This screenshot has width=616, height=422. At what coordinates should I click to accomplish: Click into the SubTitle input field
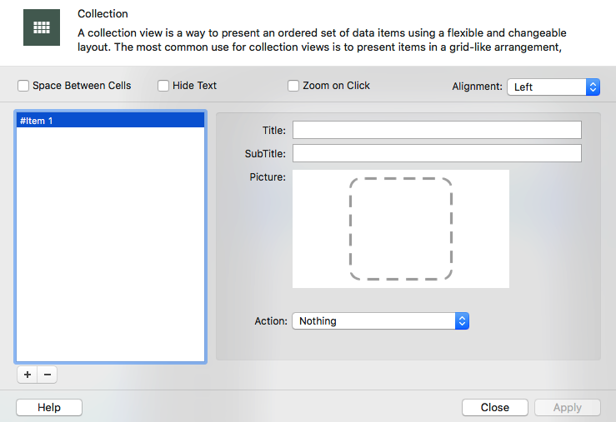pyautogui.click(x=436, y=153)
